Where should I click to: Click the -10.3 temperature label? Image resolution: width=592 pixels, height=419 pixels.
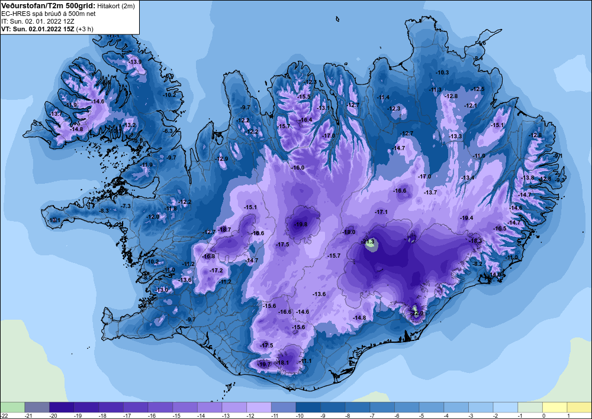(442, 72)
